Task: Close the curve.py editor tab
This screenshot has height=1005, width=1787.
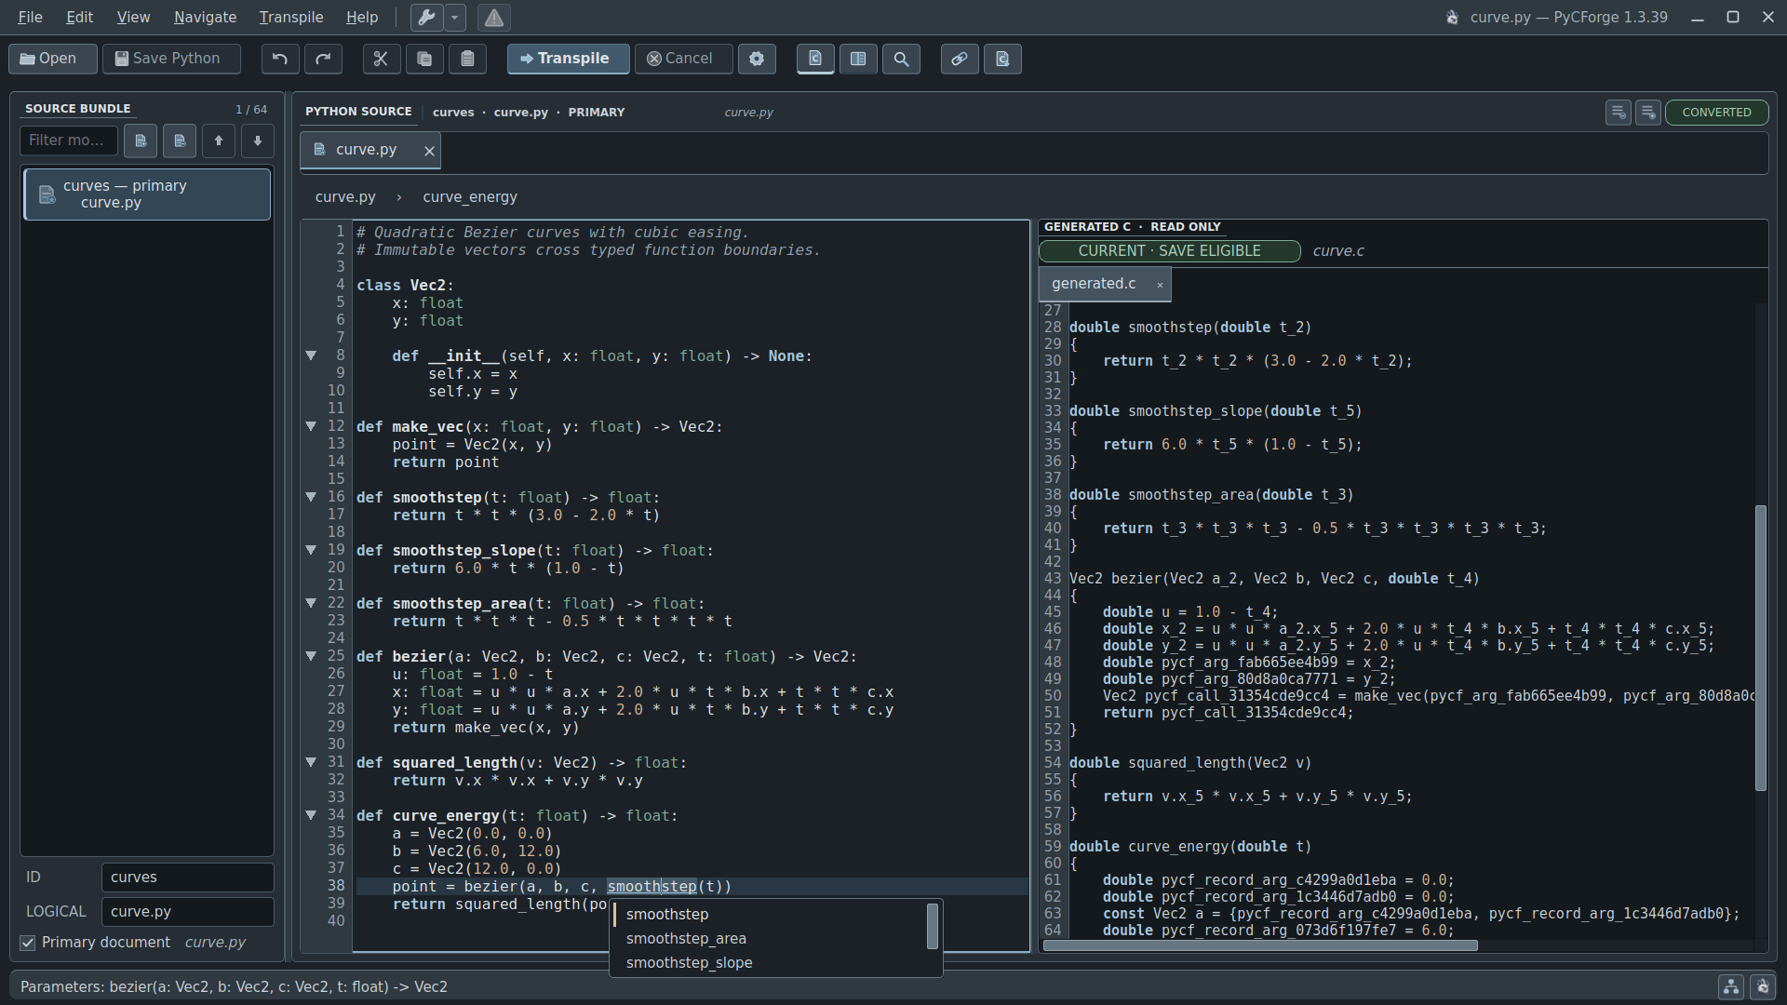Action: pos(429,151)
